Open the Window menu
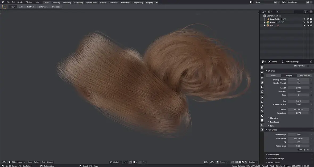This screenshot has width=314, height=167. pyautogui.click(x=29, y=2)
